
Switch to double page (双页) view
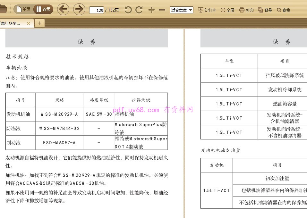click(x=43, y=10)
